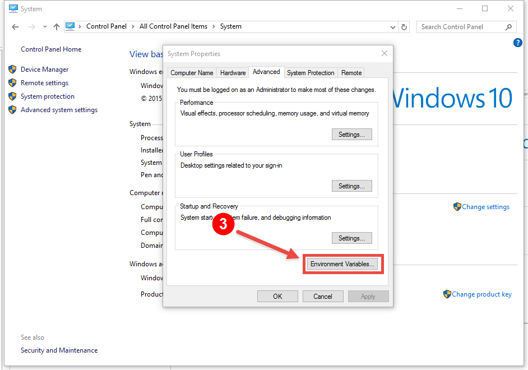Close the System Properties dialog
The width and height of the screenshot is (528, 370).
click(384, 53)
